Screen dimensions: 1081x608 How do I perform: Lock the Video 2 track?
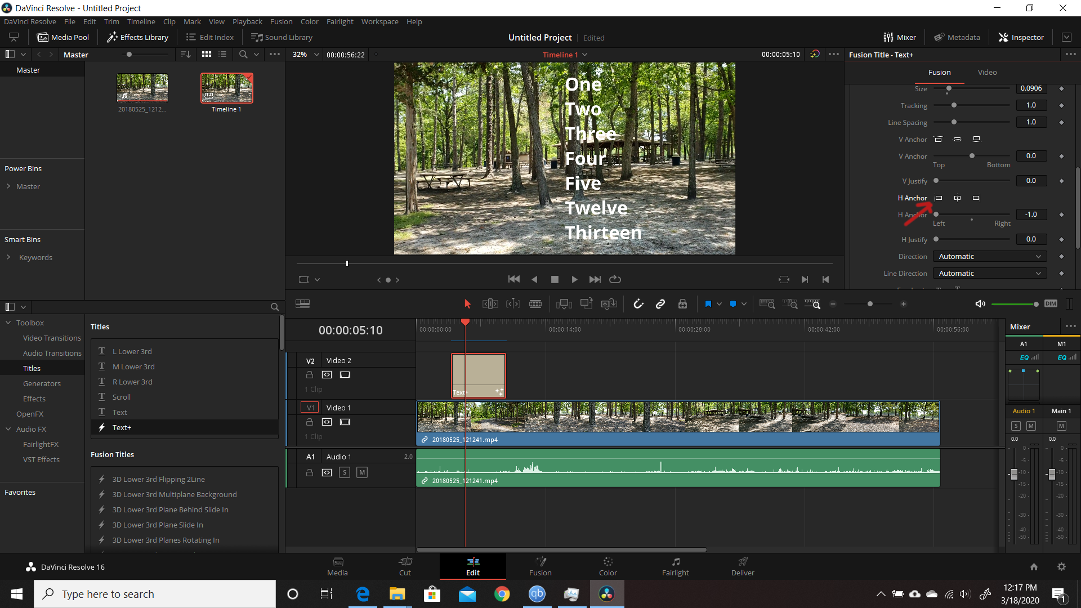tap(310, 375)
